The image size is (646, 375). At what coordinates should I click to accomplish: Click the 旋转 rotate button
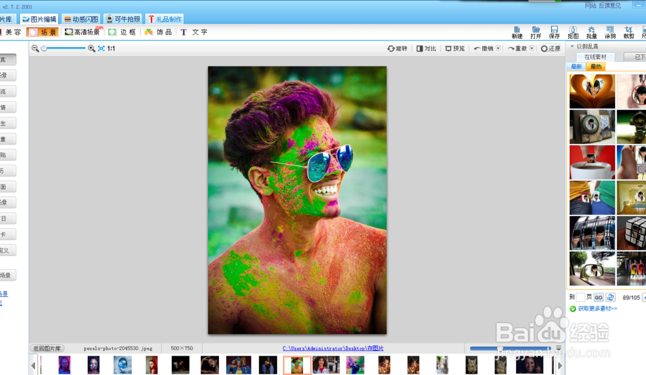click(x=397, y=48)
